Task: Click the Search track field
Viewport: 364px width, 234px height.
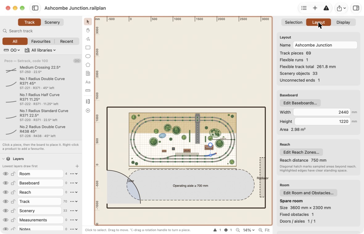Action: pos(41,31)
